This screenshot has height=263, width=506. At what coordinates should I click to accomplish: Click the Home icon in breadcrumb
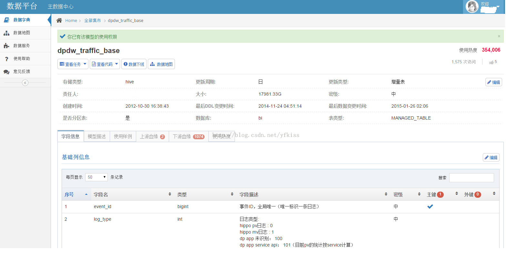[x=59, y=20]
